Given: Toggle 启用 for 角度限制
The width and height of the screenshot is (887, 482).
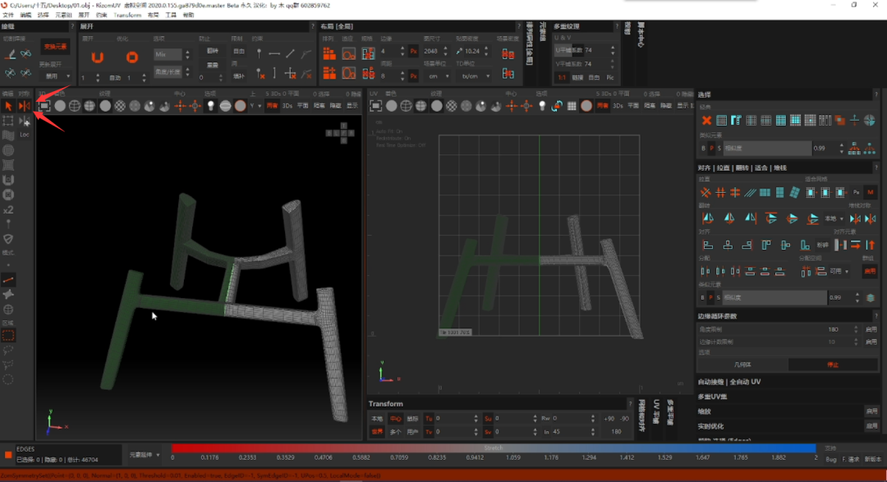Looking at the screenshot, I should click(x=871, y=329).
